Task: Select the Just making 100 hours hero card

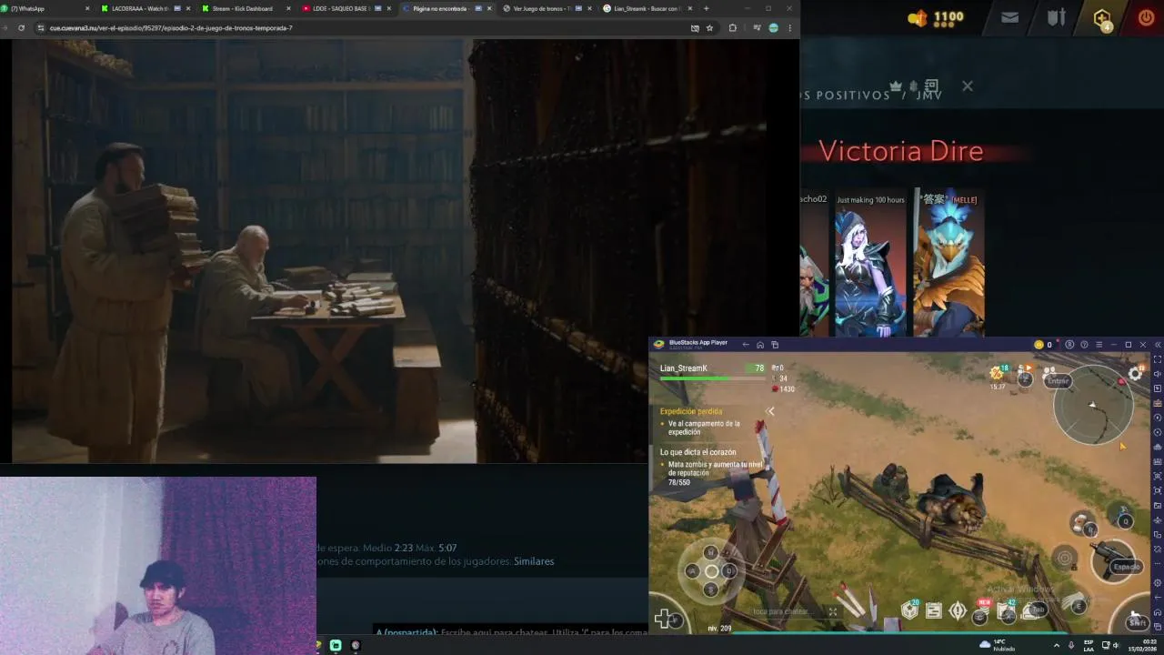Action: click(870, 264)
